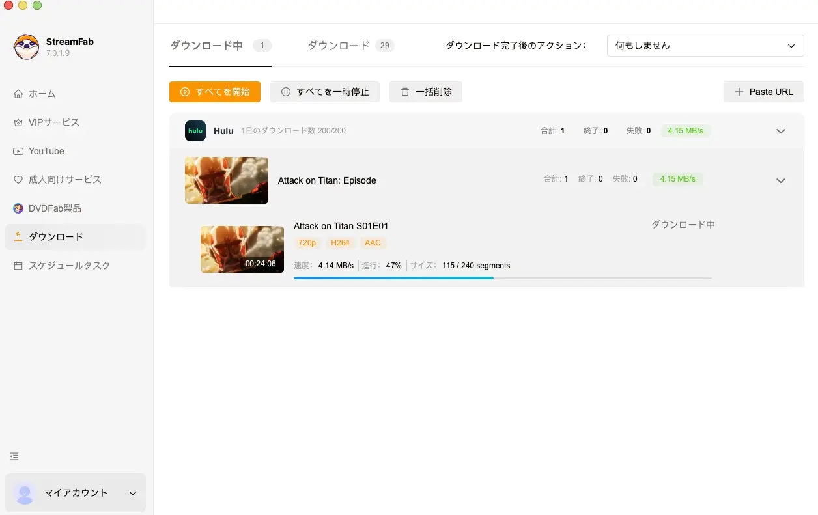Click the 720p resolution tag
The width and height of the screenshot is (818, 515).
(307, 243)
